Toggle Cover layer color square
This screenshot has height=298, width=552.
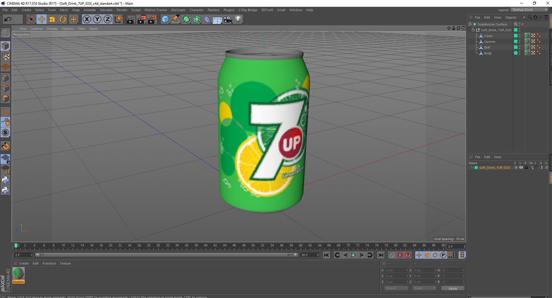click(x=515, y=36)
